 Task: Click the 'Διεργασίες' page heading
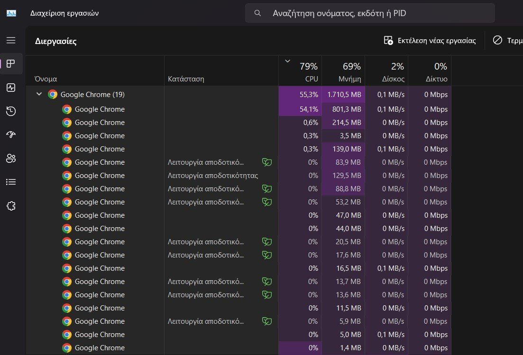pos(55,41)
